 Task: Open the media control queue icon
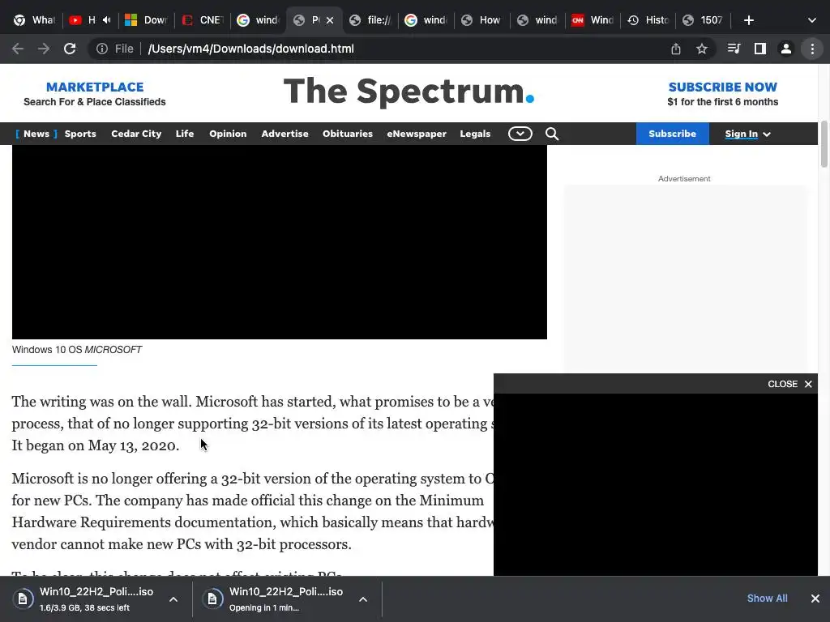point(734,49)
